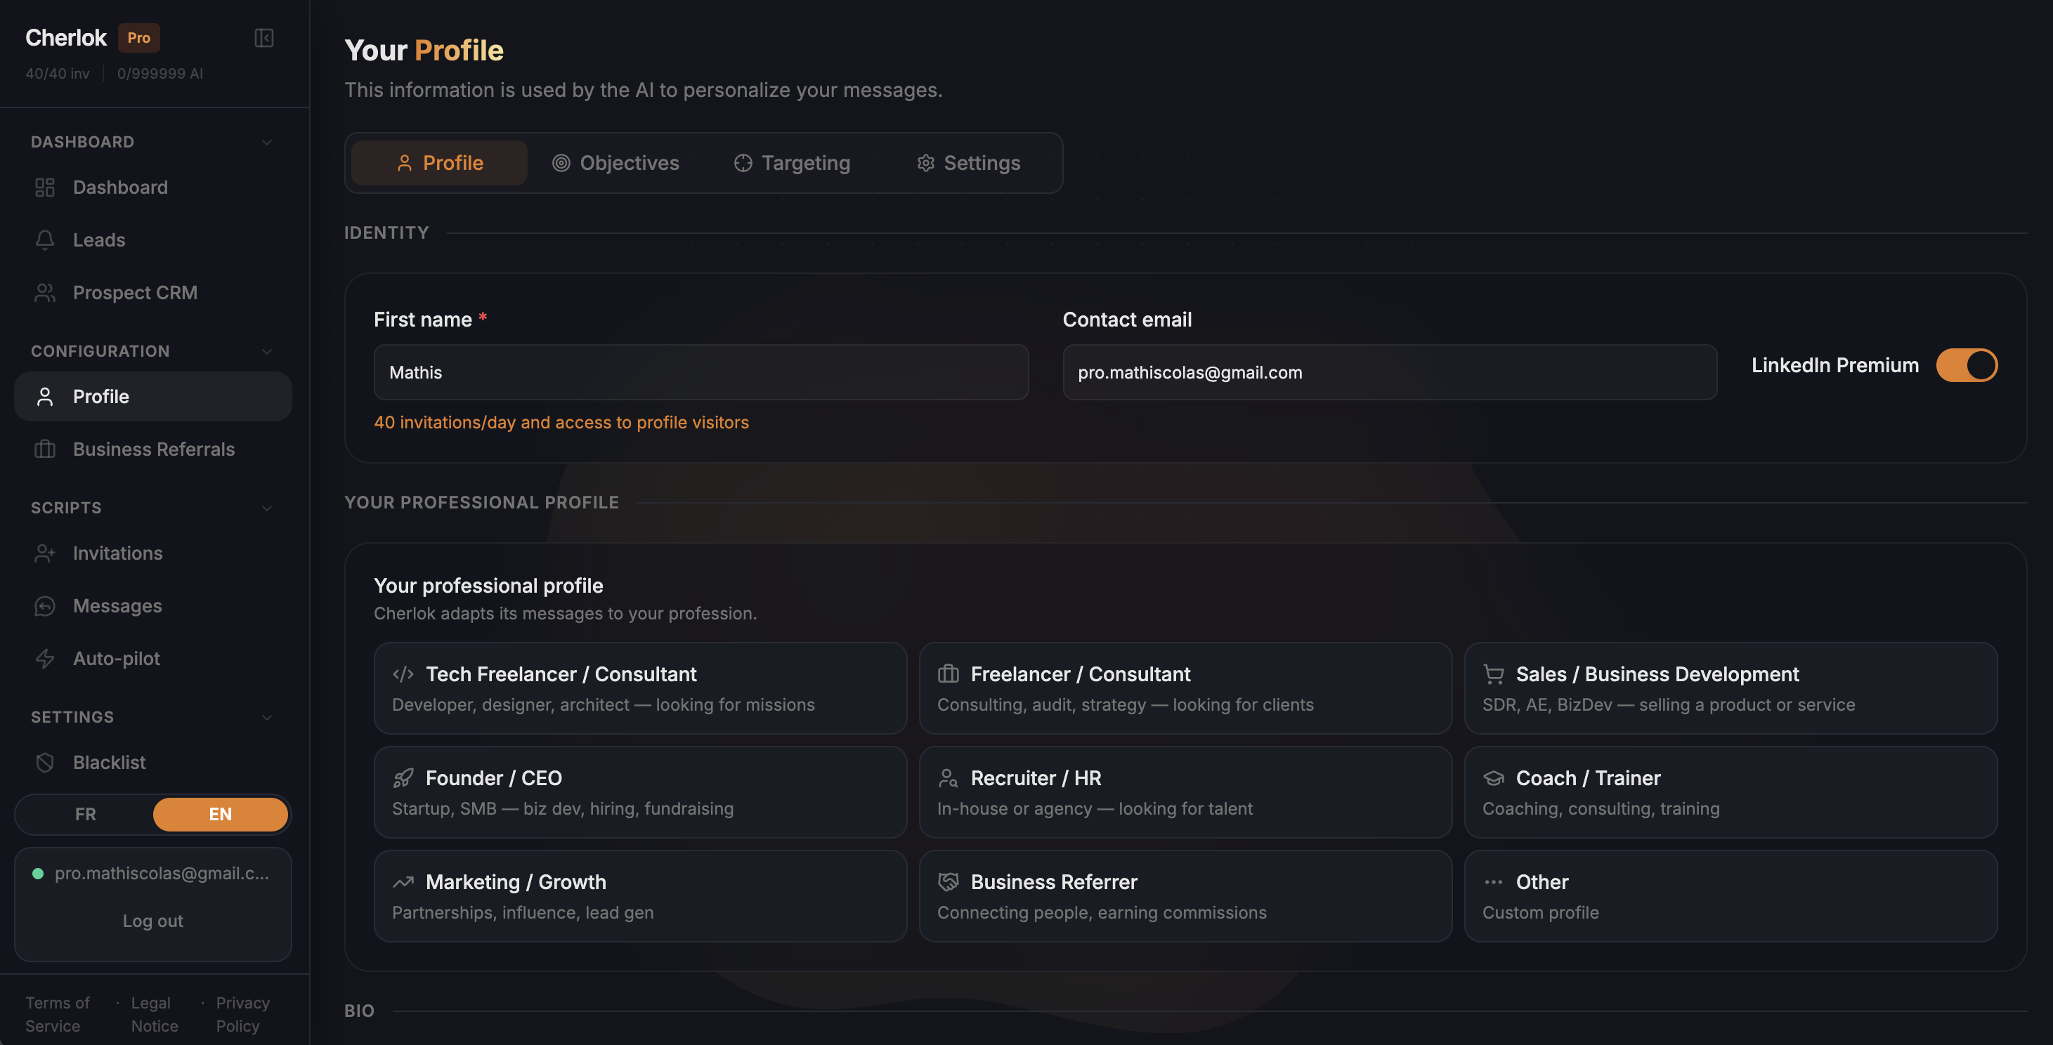Viewport: 2053px width, 1045px height.
Task: Click the Contact email input field
Action: (x=1389, y=373)
